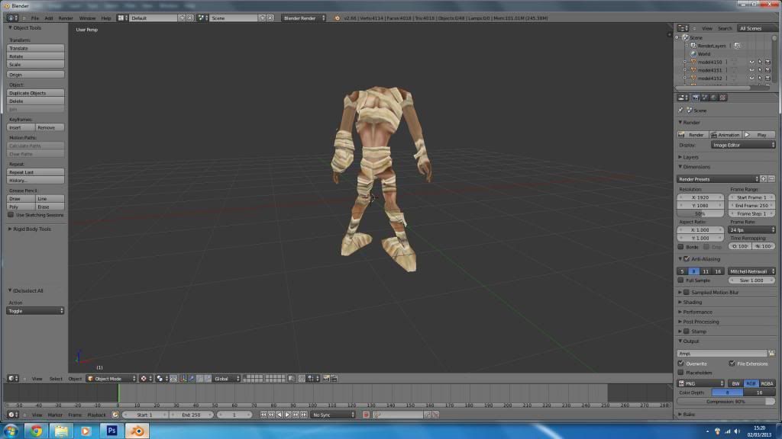
Task: Enable Sampled Motion Blur checkbox
Action: coord(687,292)
